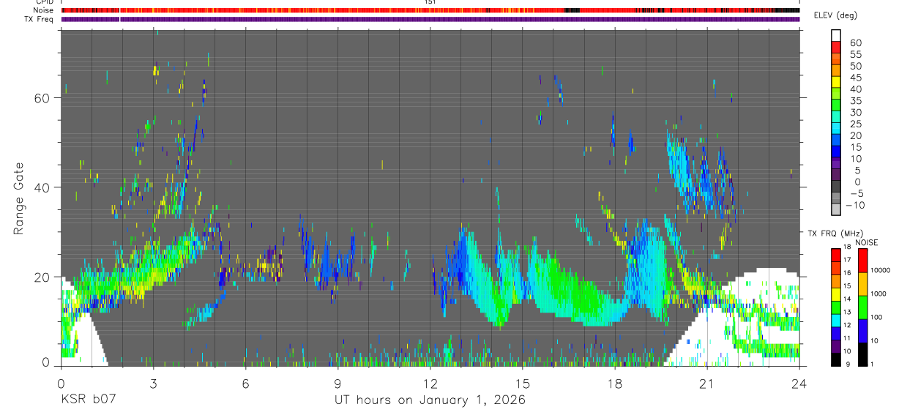This screenshot has height=415, width=899.
Task: Select the red 18 MHz TX frequency swatch
Action: [x=836, y=255]
